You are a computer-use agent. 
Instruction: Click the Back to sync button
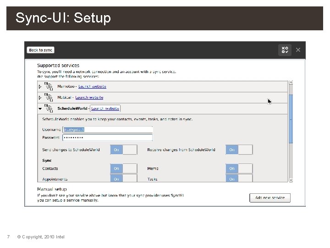click(41, 50)
